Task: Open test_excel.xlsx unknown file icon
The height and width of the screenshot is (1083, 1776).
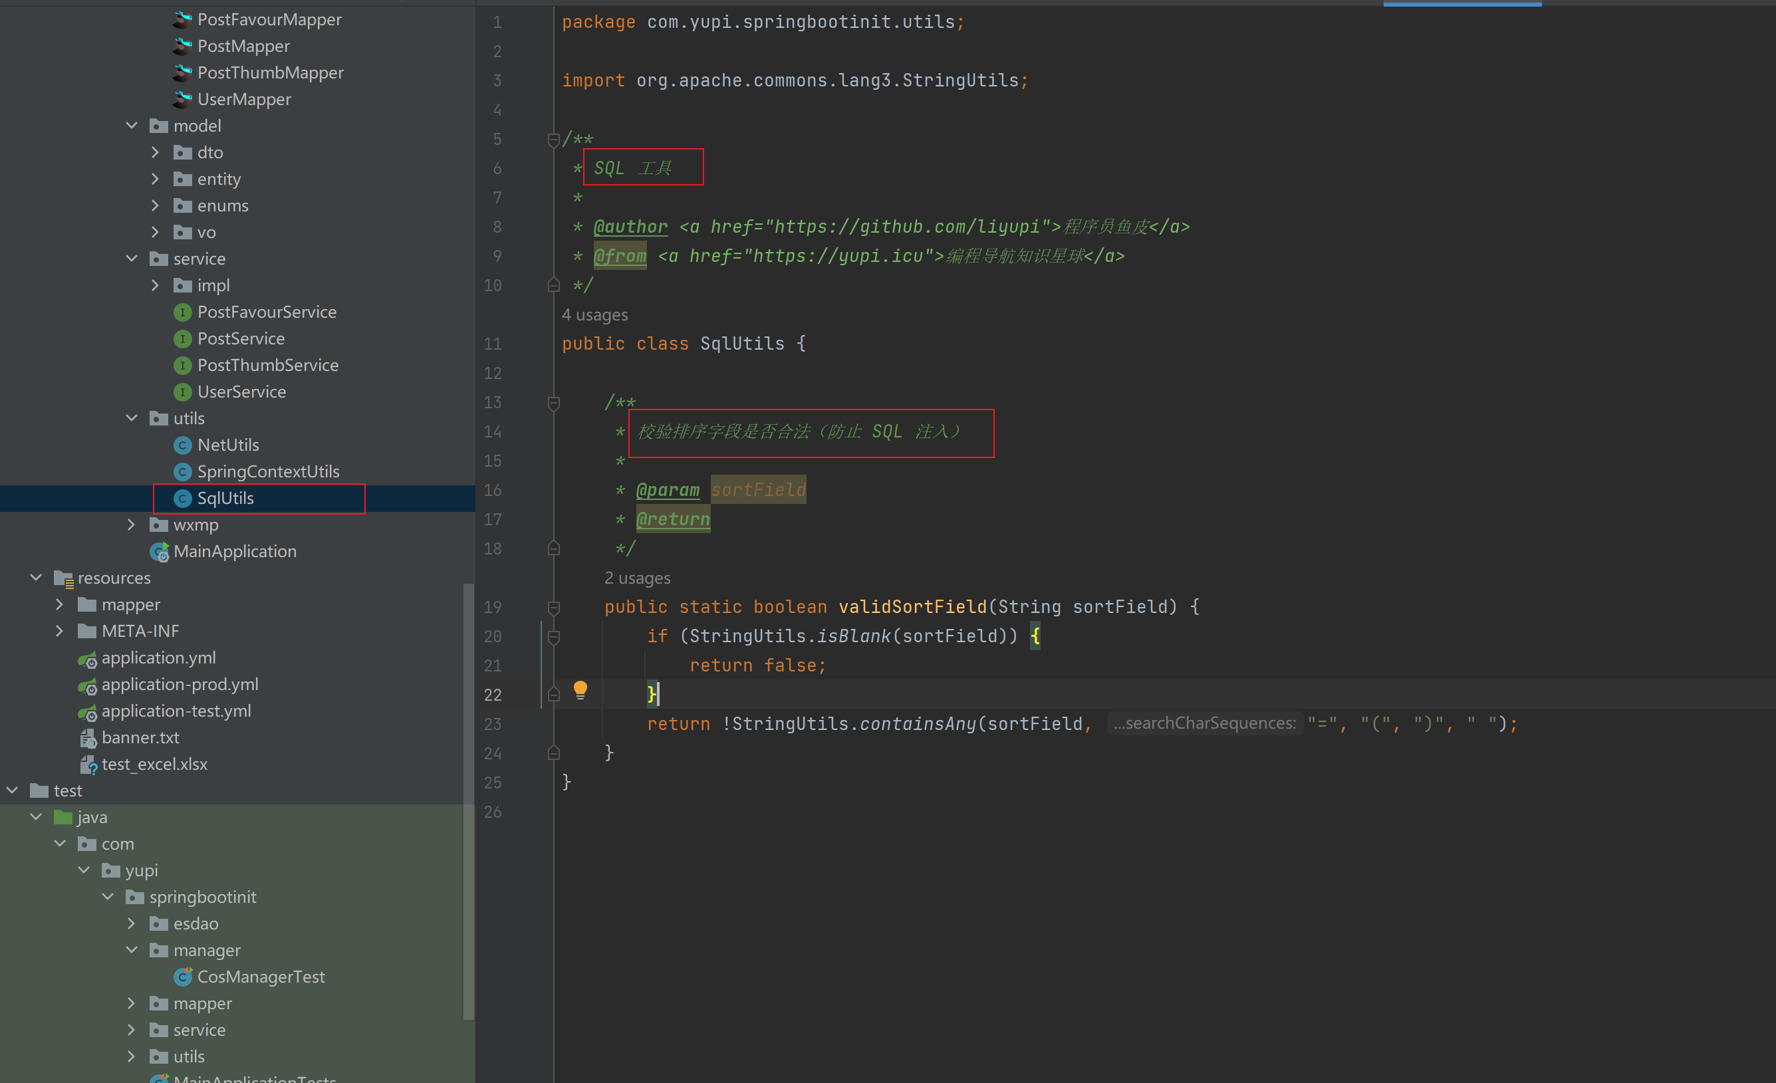Action: coord(88,765)
